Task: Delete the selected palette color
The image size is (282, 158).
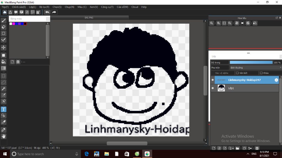Action: [18, 62]
